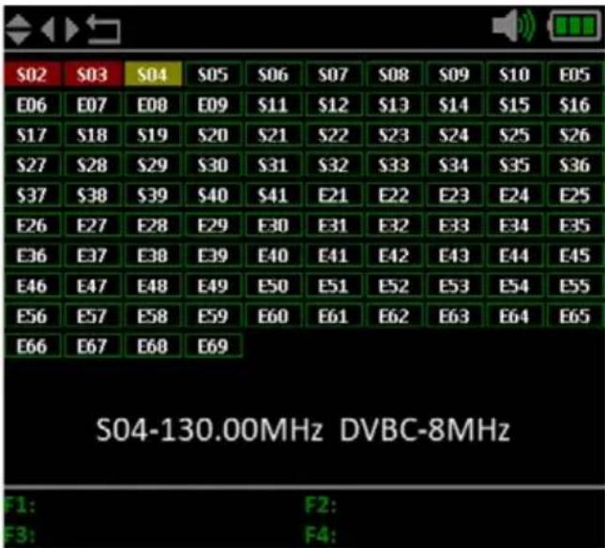Select highlighted channel S04
The image size is (605, 548).
(x=153, y=74)
